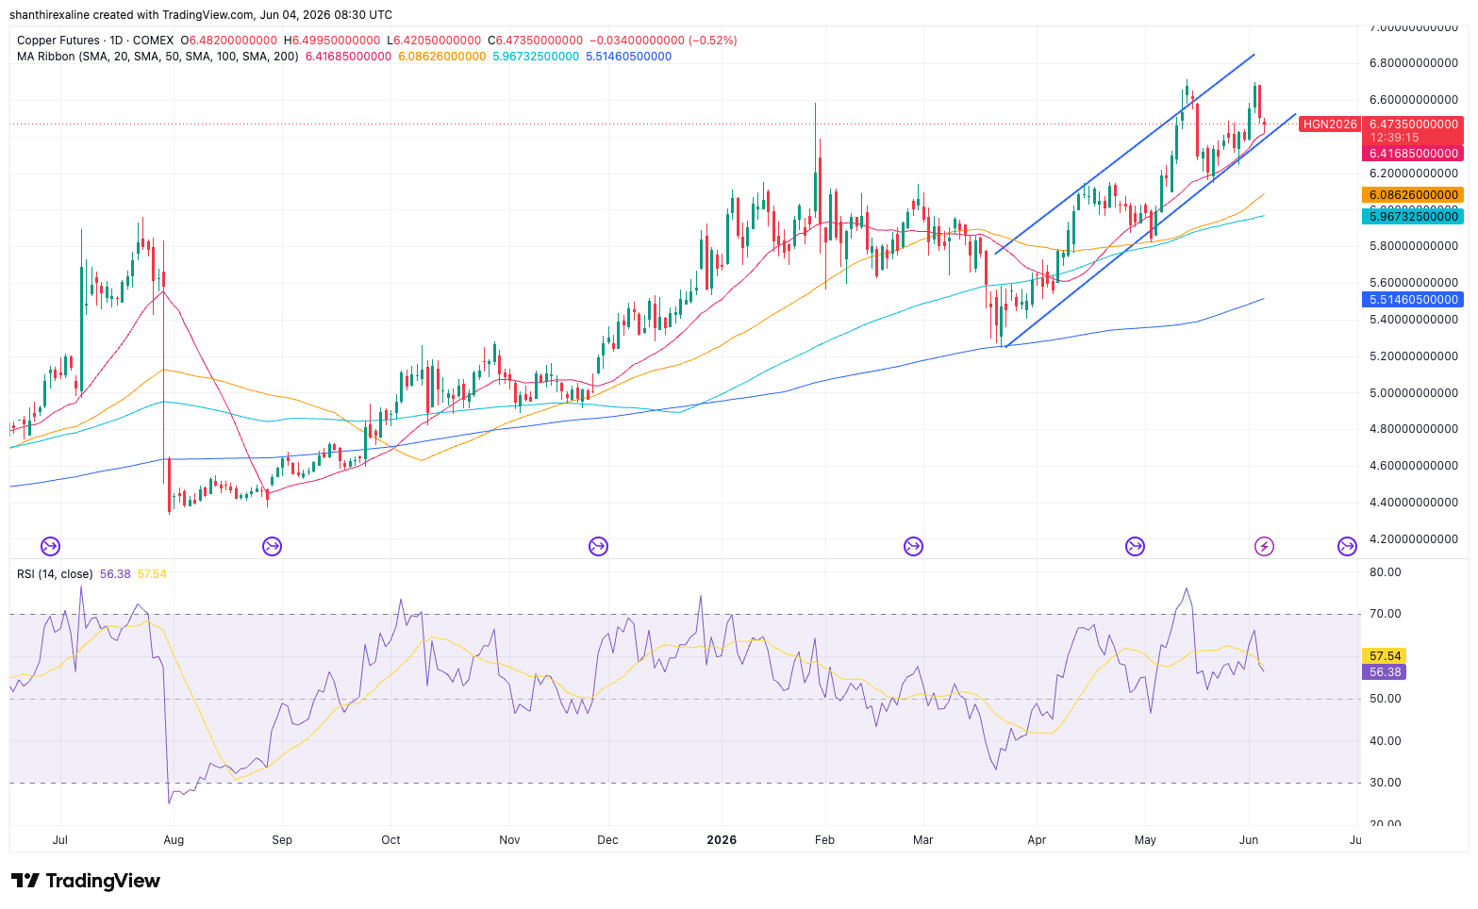Click the low value L6.42050000000
This screenshot has height=909, width=1478.
tap(434, 41)
